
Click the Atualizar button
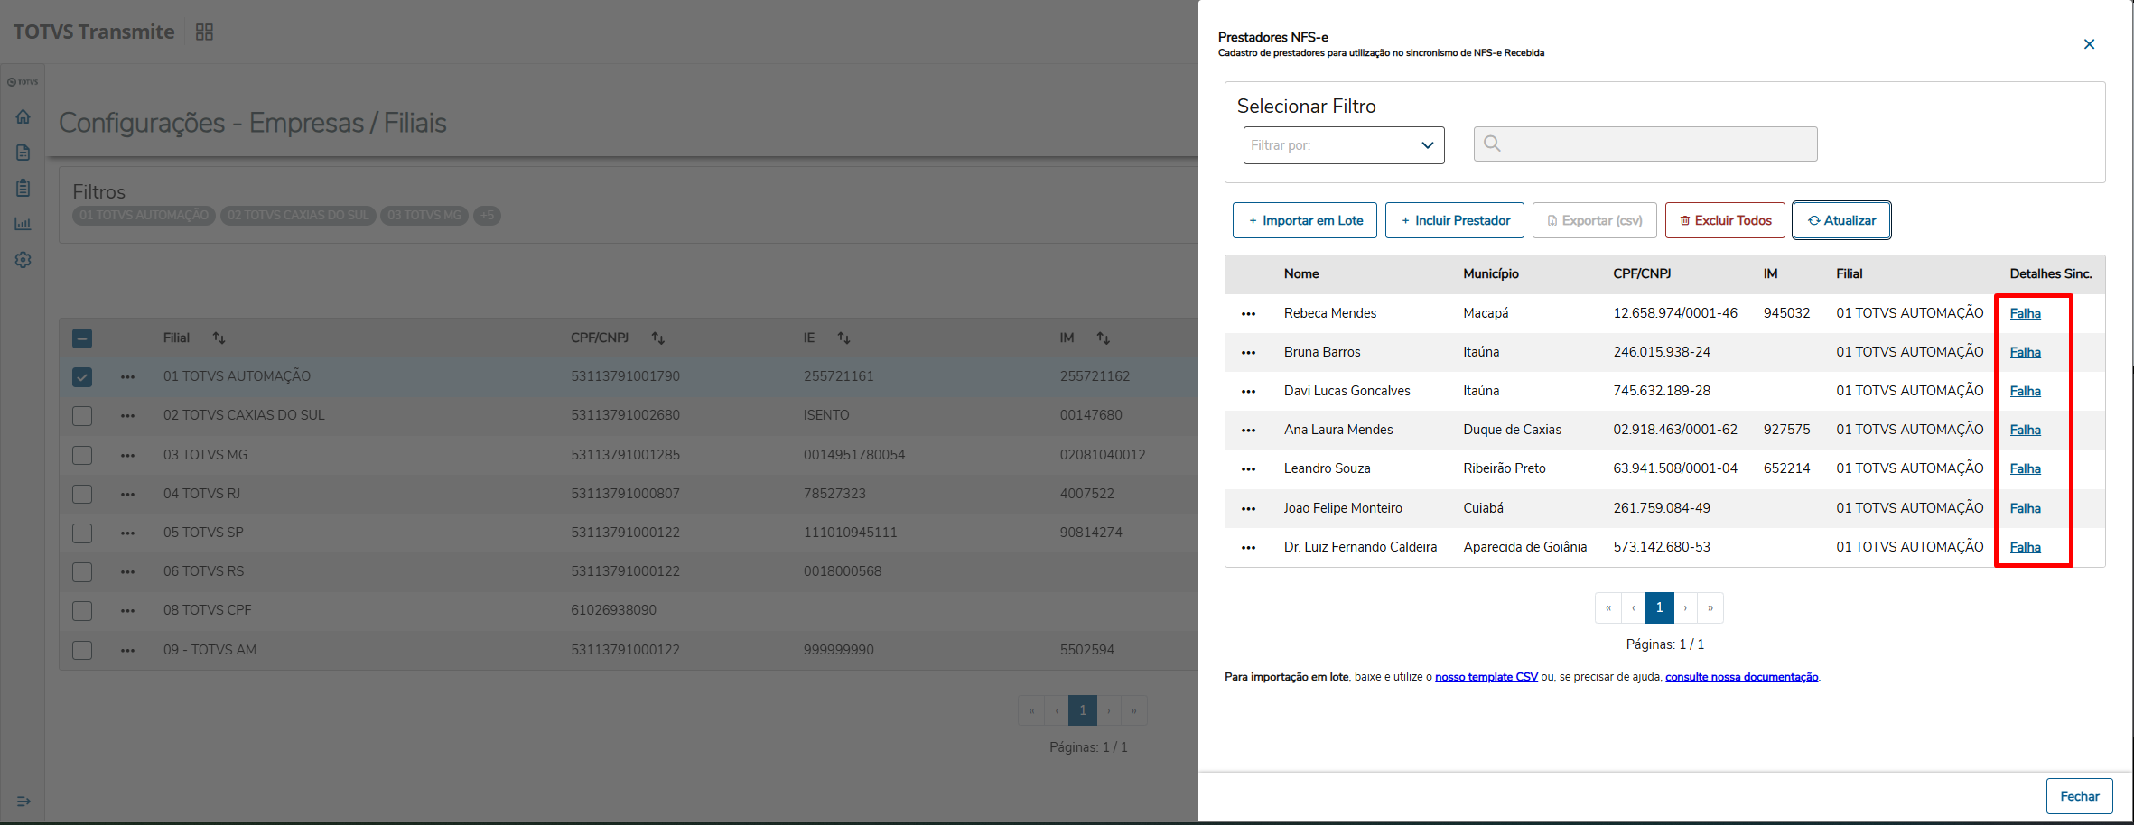point(1840,220)
